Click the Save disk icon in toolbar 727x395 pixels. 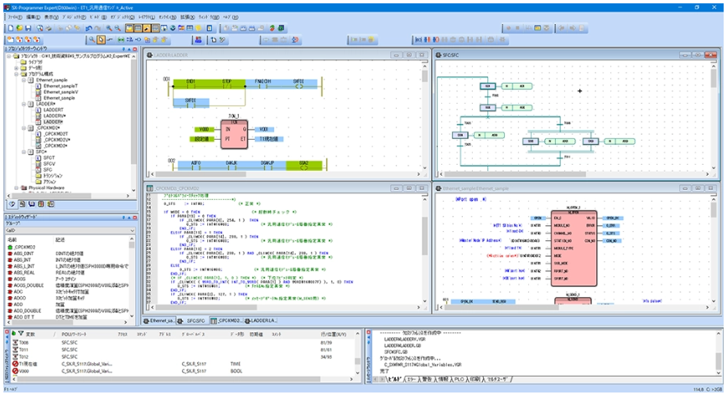[28, 28]
